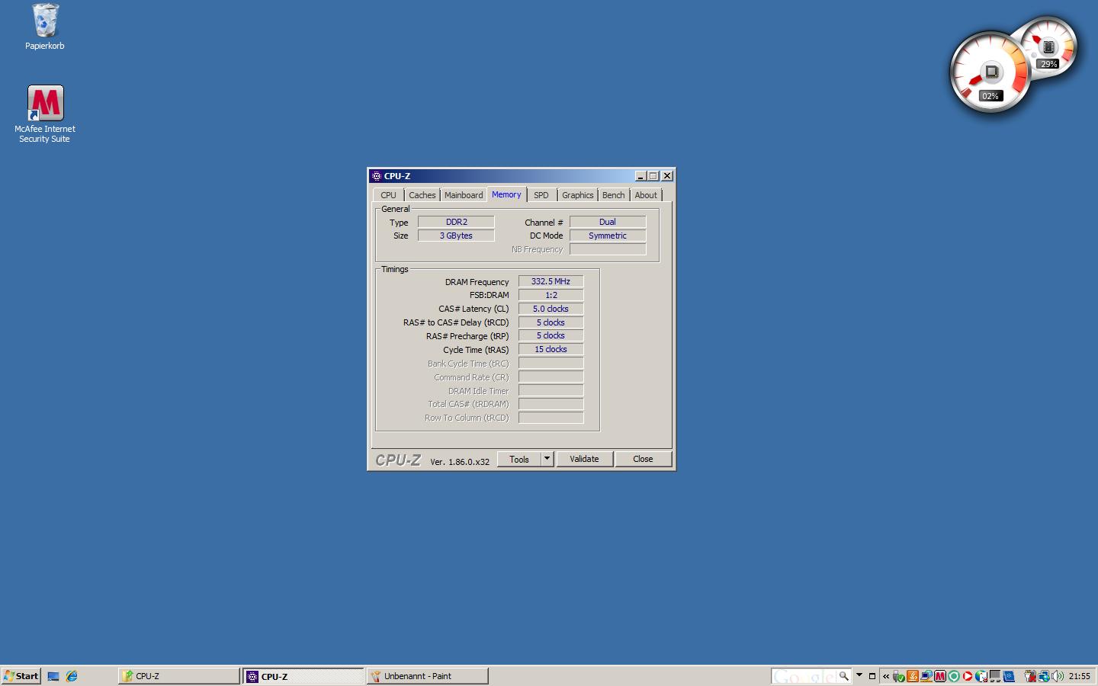Switch to the Caches tab
Screen dimensions: 1098x686
coord(422,195)
